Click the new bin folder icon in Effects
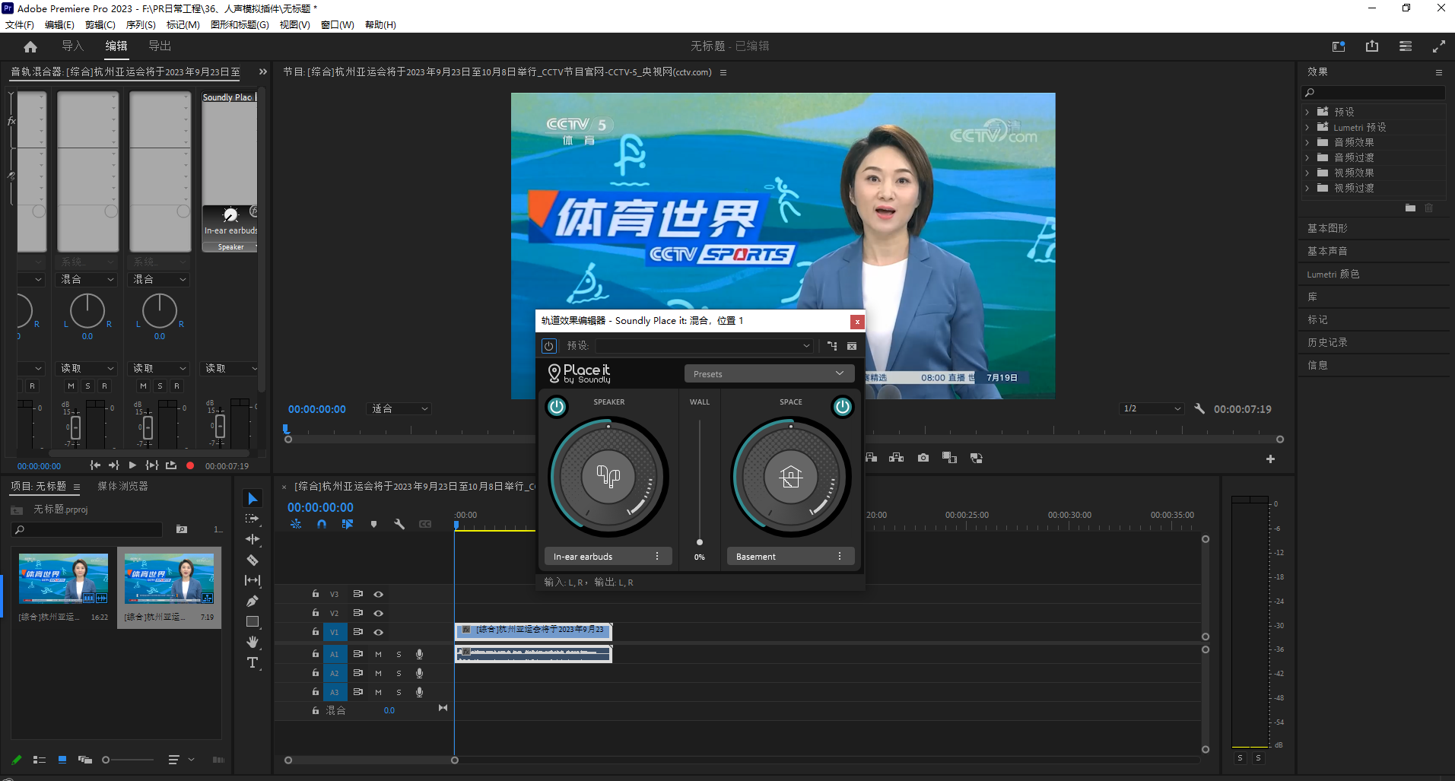 [x=1410, y=208]
